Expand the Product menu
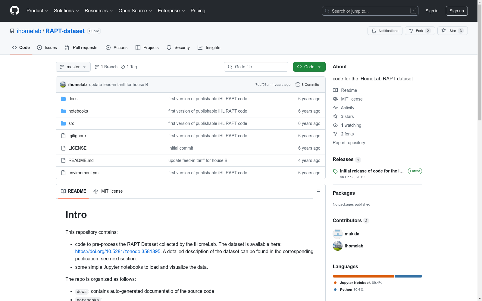The height and width of the screenshot is (301, 482). [x=37, y=11]
